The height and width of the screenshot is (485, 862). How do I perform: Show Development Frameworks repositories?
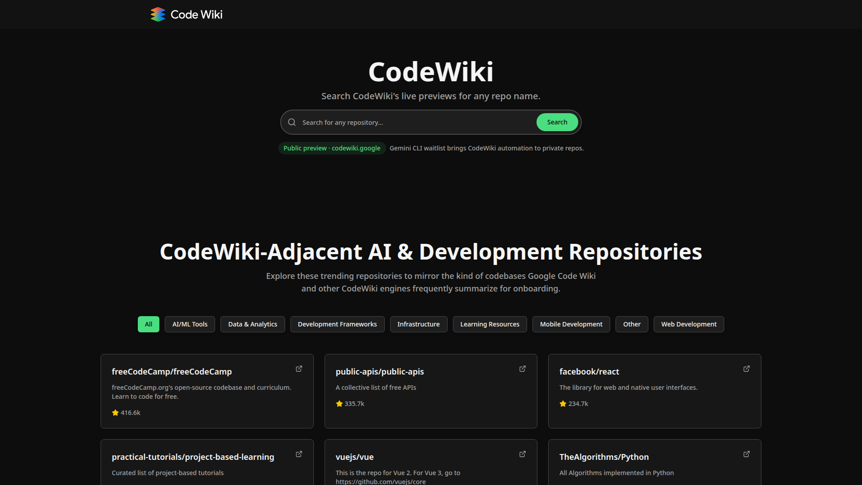[337, 324]
